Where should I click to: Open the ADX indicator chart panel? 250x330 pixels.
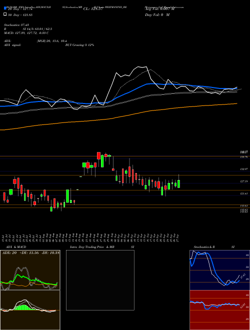[30, 270]
